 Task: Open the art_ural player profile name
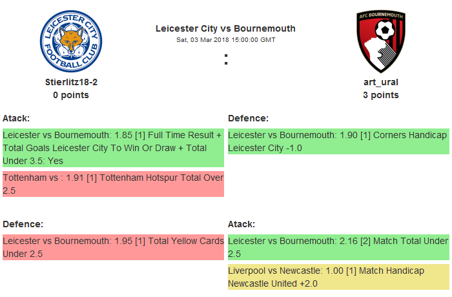(380, 82)
